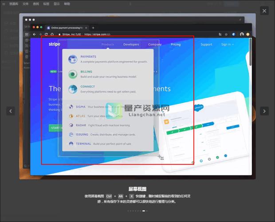Click the red close dot of the browser window
The height and width of the screenshot is (222, 275).
(x=34, y=27)
